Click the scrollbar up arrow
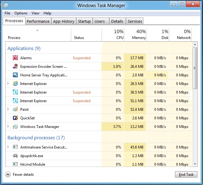Screen dimensions: 203x185 click(195, 44)
